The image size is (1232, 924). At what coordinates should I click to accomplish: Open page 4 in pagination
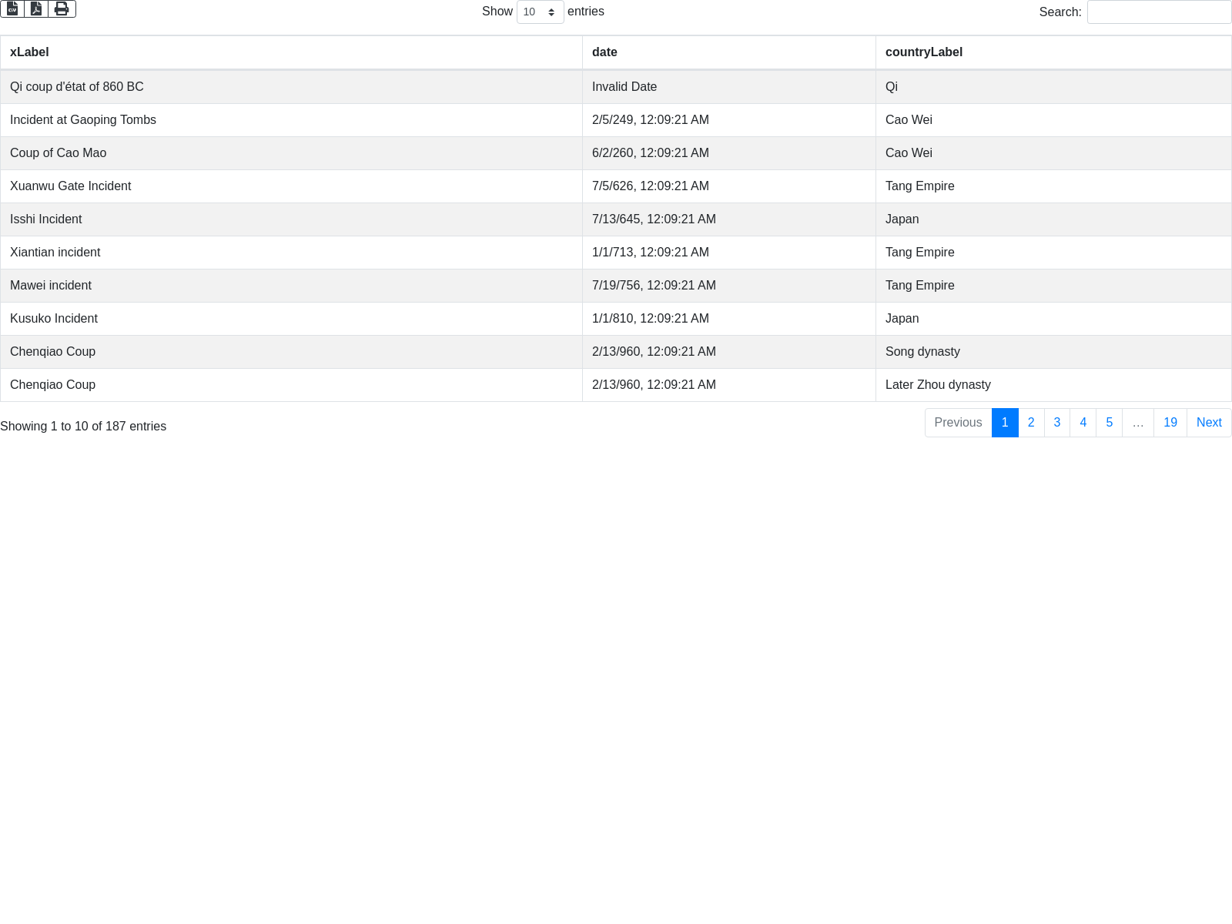tap(1083, 423)
